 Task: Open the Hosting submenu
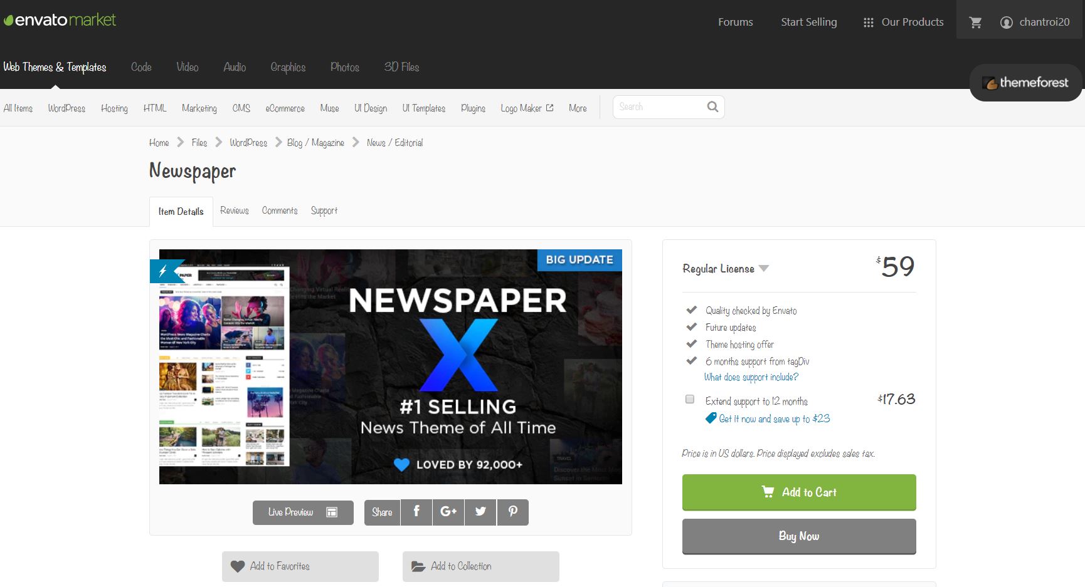tap(114, 108)
